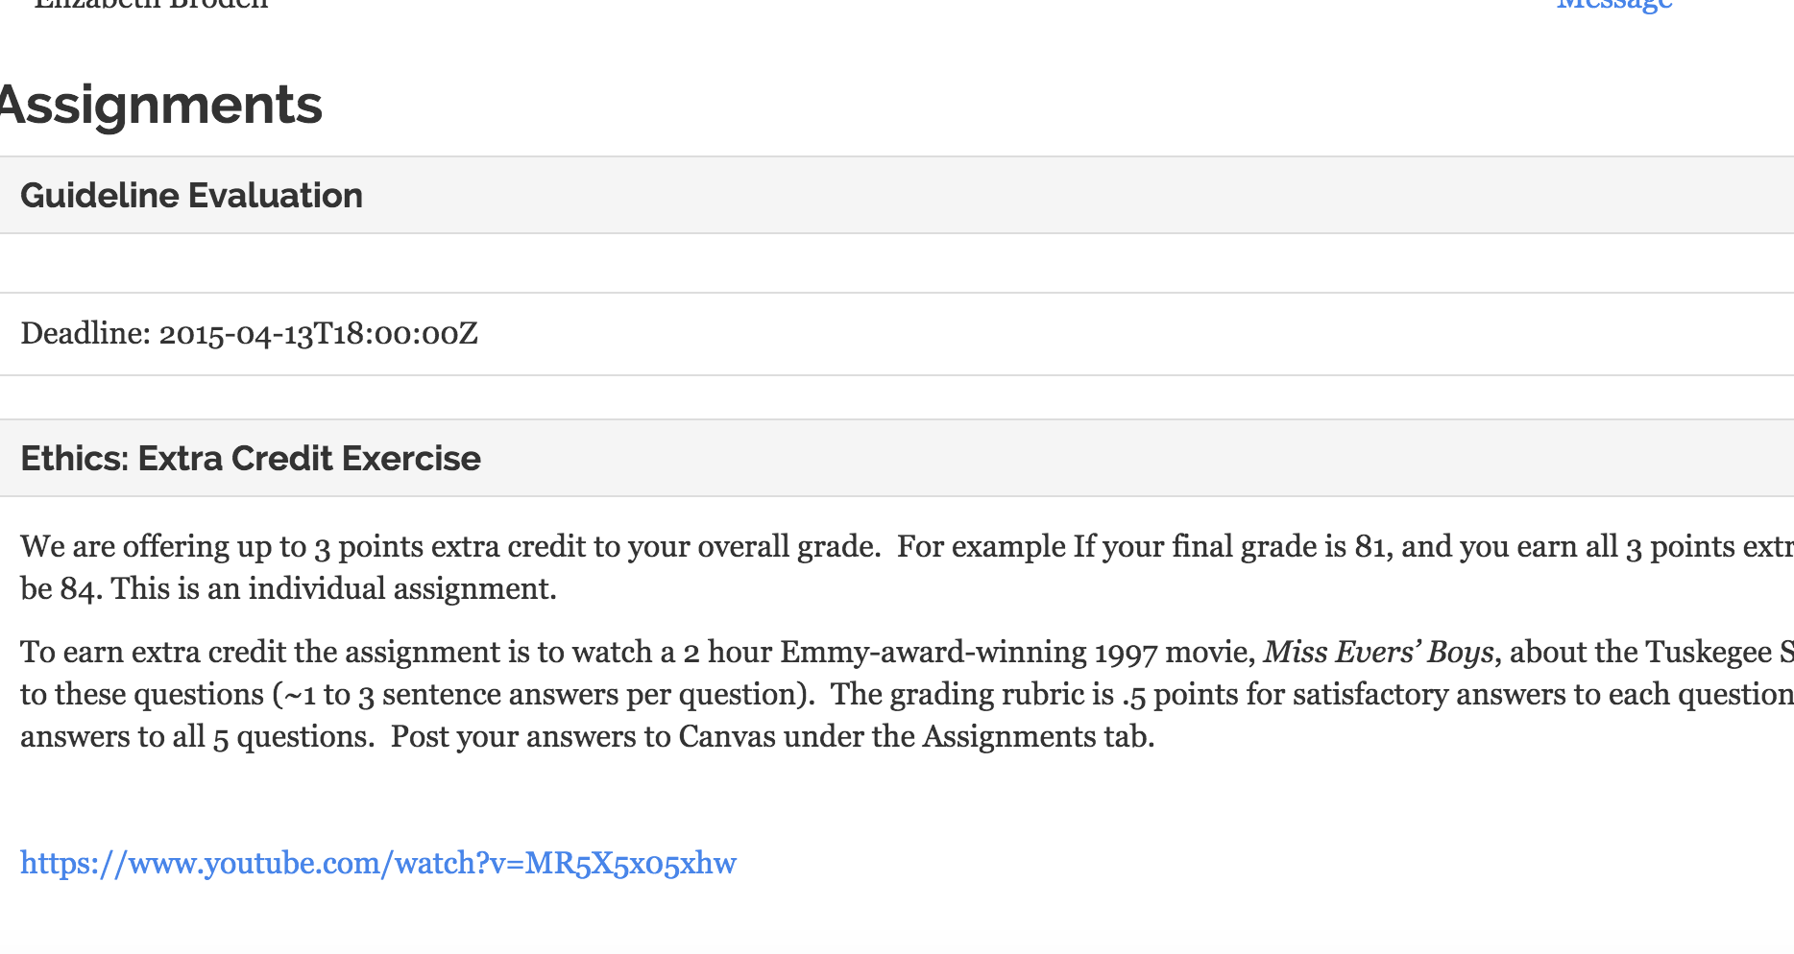Click the sentence "This is an individual assignment."
This screenshot has height=954, width=1794.
333,588
